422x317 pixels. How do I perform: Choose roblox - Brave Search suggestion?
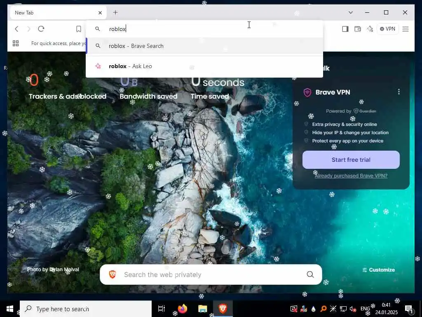[204, 46]
